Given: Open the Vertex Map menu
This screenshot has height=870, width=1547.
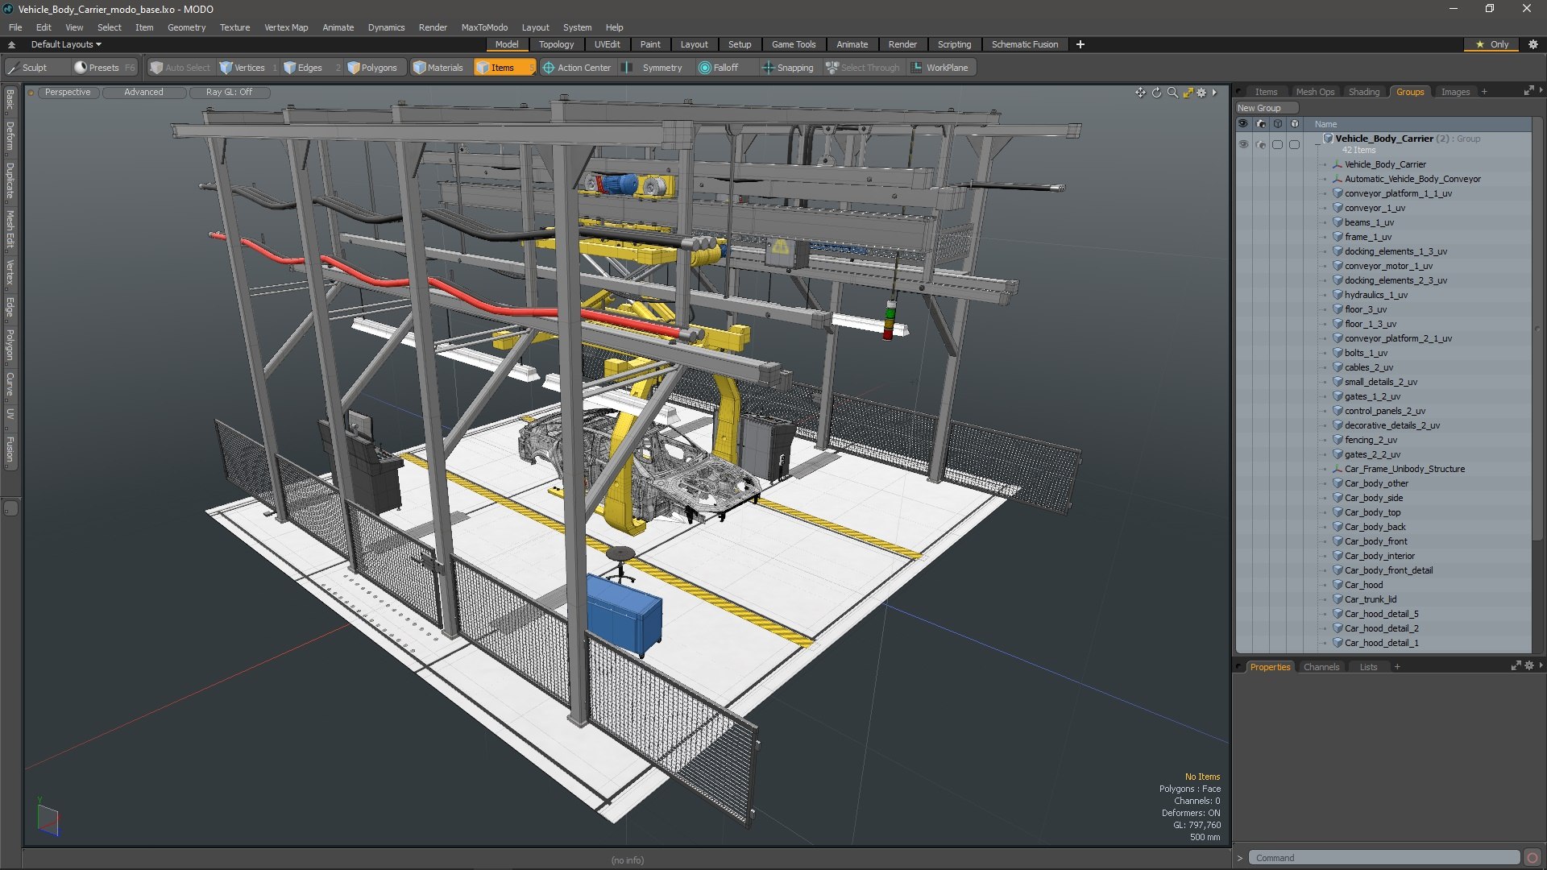Looking at the screenshot, I should click(286, 27).
